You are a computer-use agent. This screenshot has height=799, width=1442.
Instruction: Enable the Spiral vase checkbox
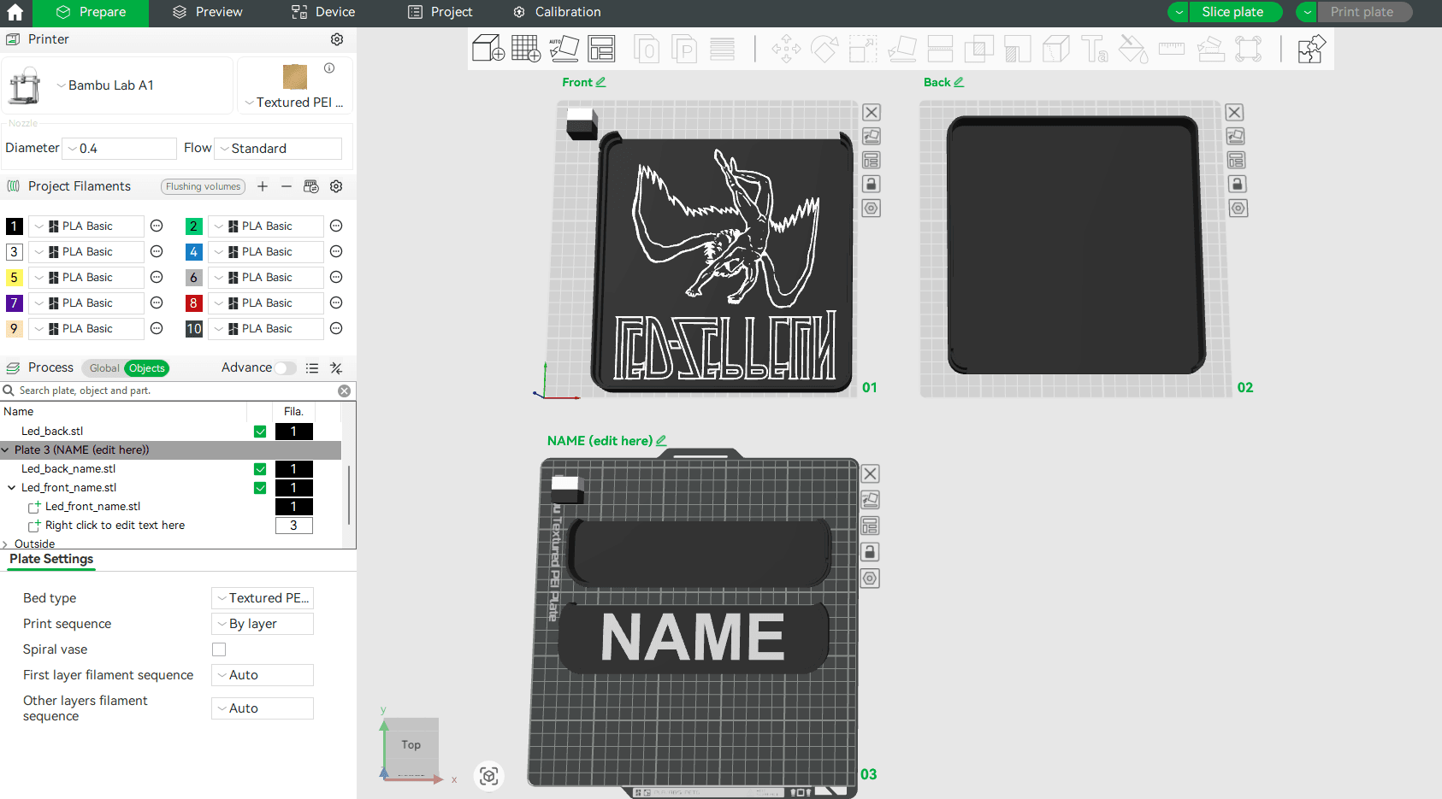219,649
